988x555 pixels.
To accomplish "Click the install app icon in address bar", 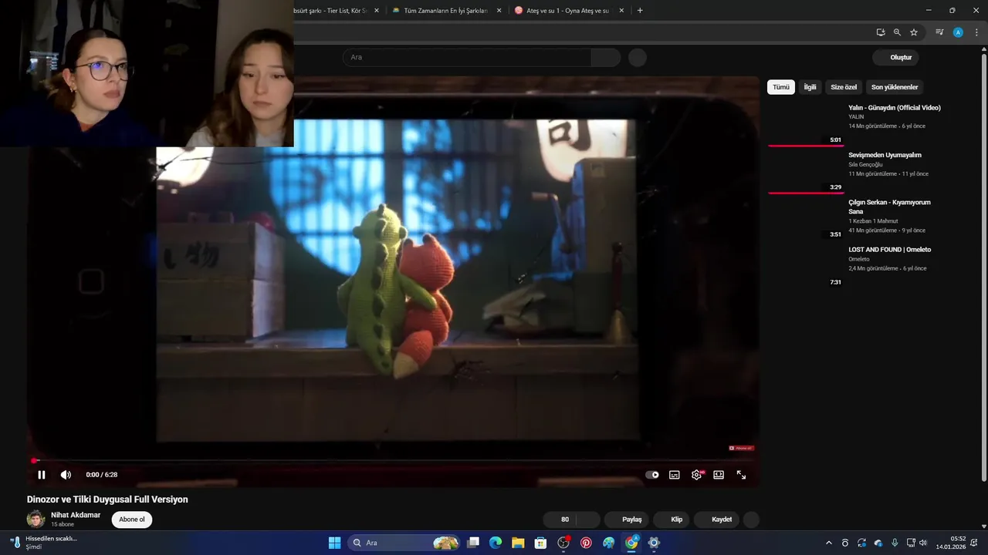I will pyautogui.click(x=881, y=32).
